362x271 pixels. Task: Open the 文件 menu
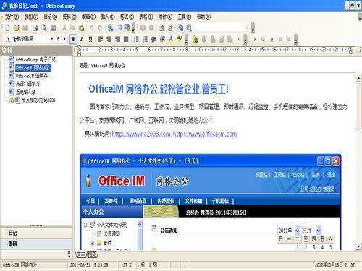(x=12, y=17)
